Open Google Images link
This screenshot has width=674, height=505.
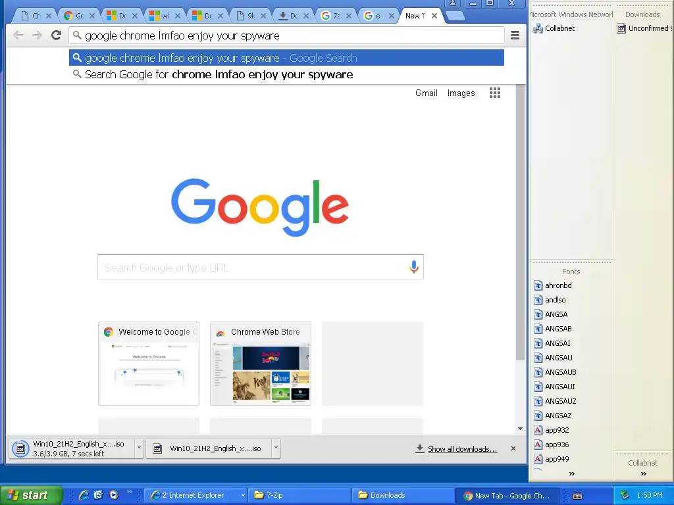[461, 93]
